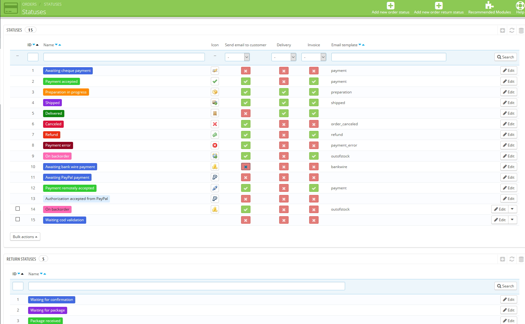
Task: Open Recommended Modules puzzle icon
Action: coord(489,5)
